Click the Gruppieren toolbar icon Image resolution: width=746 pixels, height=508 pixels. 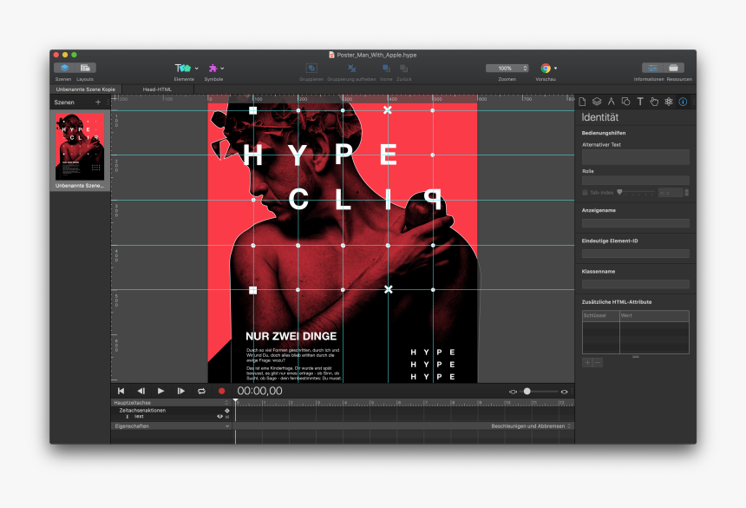point(311,68)
